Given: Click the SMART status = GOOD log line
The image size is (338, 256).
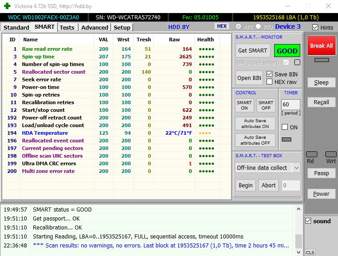Looking at the screenshot, I should point(62,209).
